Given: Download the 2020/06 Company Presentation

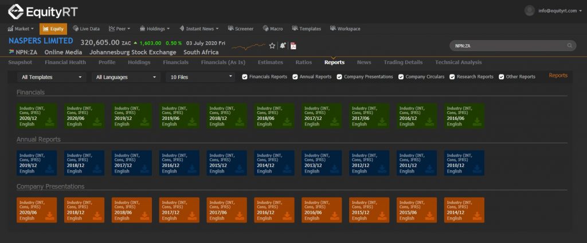Looking at the screenshot, I should click(49, 215).
